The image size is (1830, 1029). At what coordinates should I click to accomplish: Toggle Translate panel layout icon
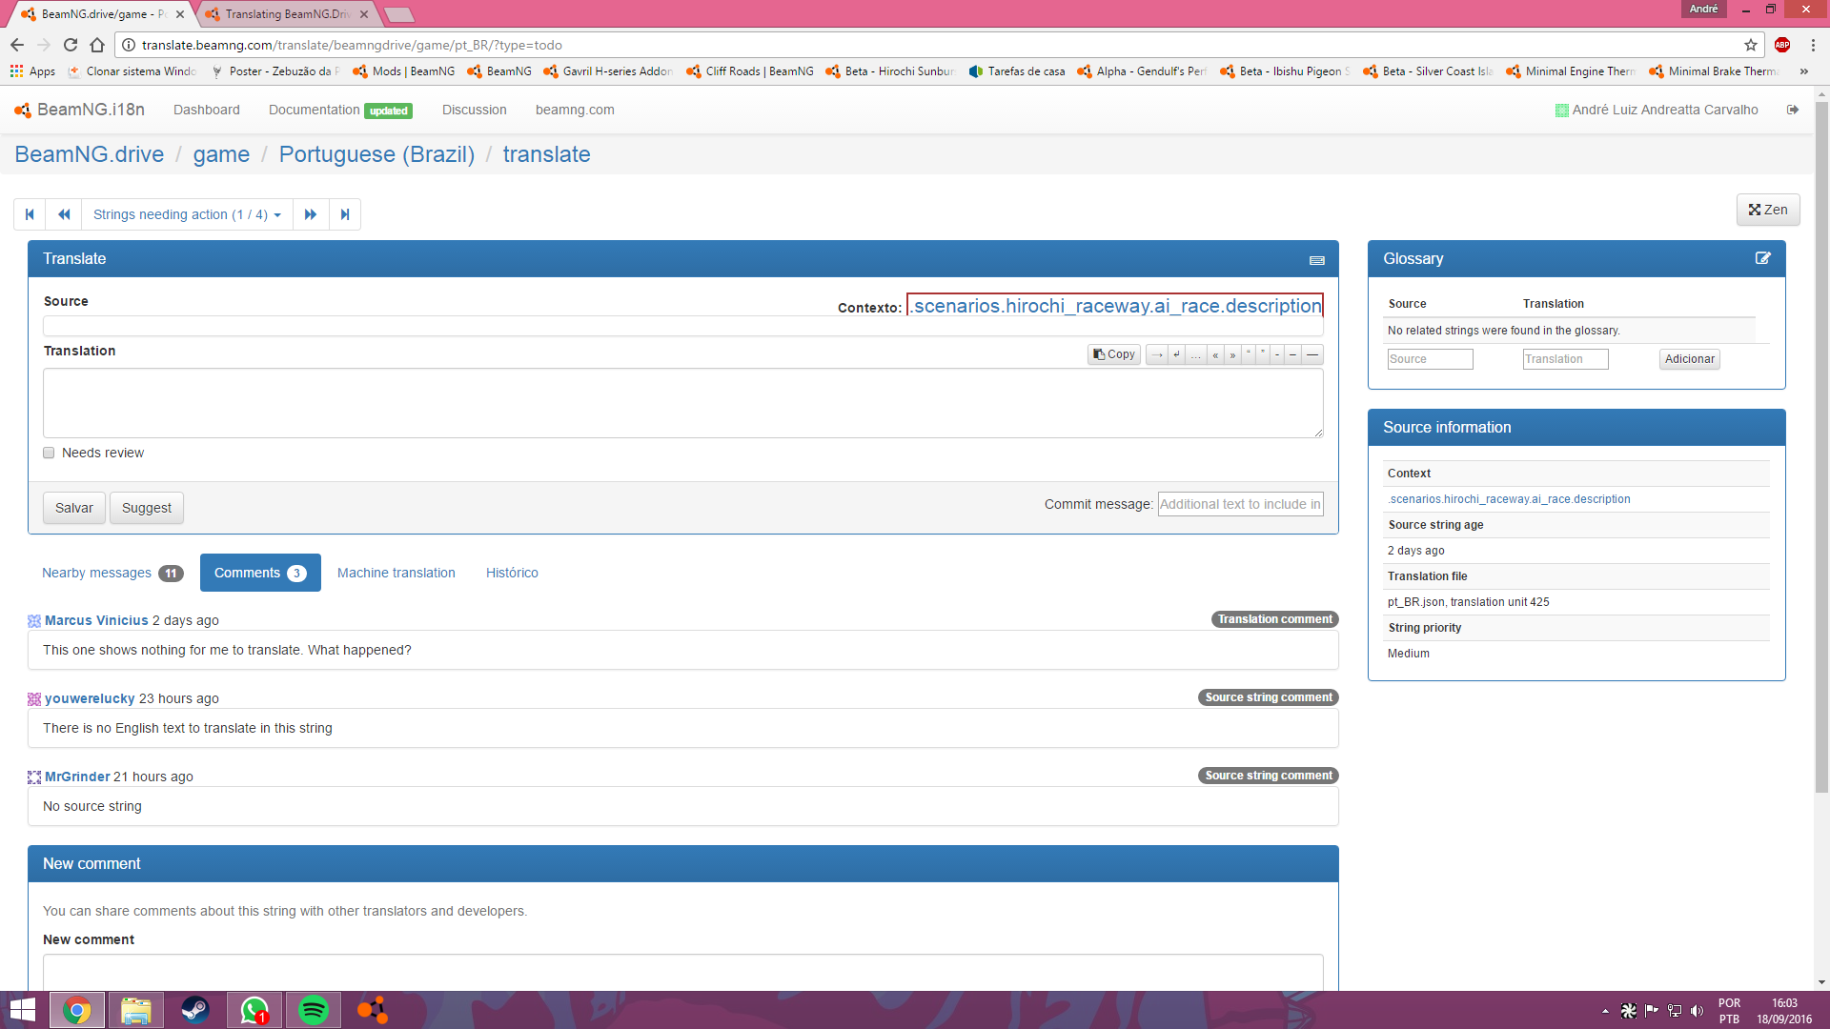tap(1317, 260)
